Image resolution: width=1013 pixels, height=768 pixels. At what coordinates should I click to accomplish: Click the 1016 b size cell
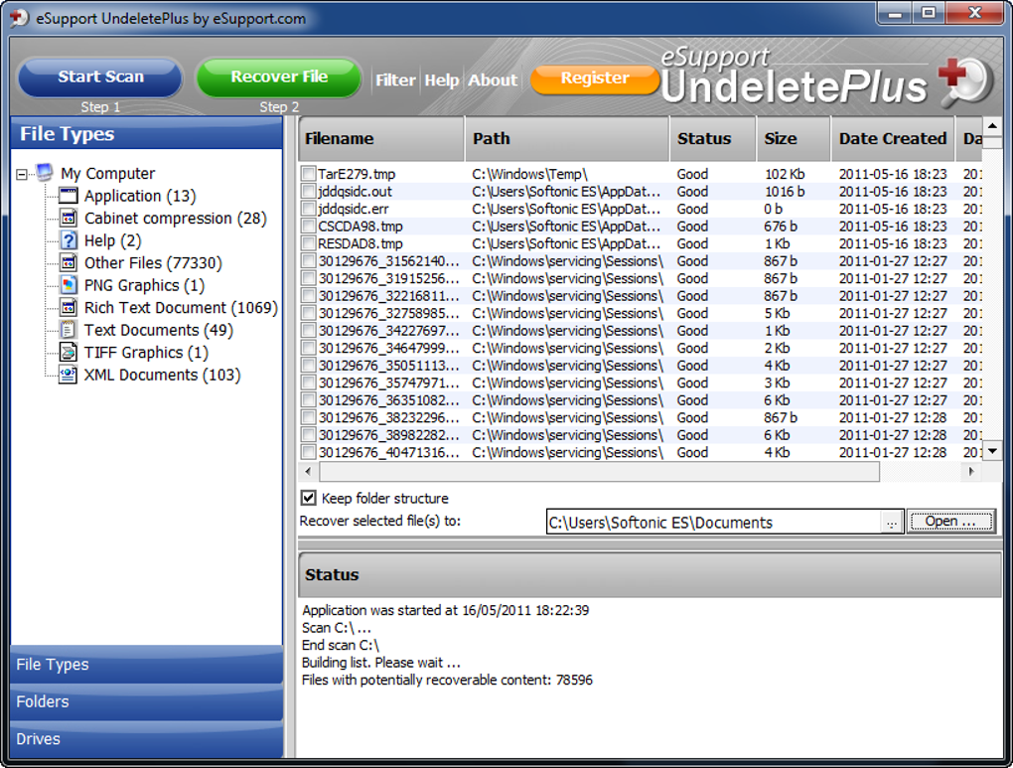785,192
